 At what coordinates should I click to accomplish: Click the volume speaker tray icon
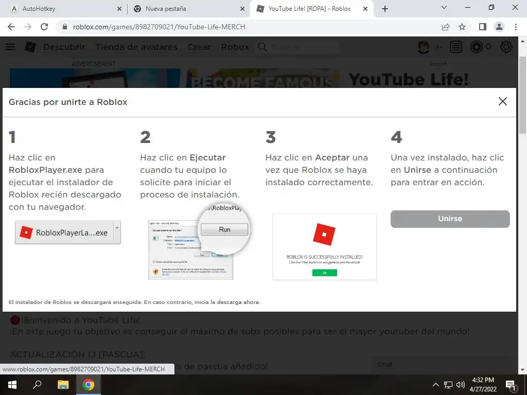click(461, 385)
